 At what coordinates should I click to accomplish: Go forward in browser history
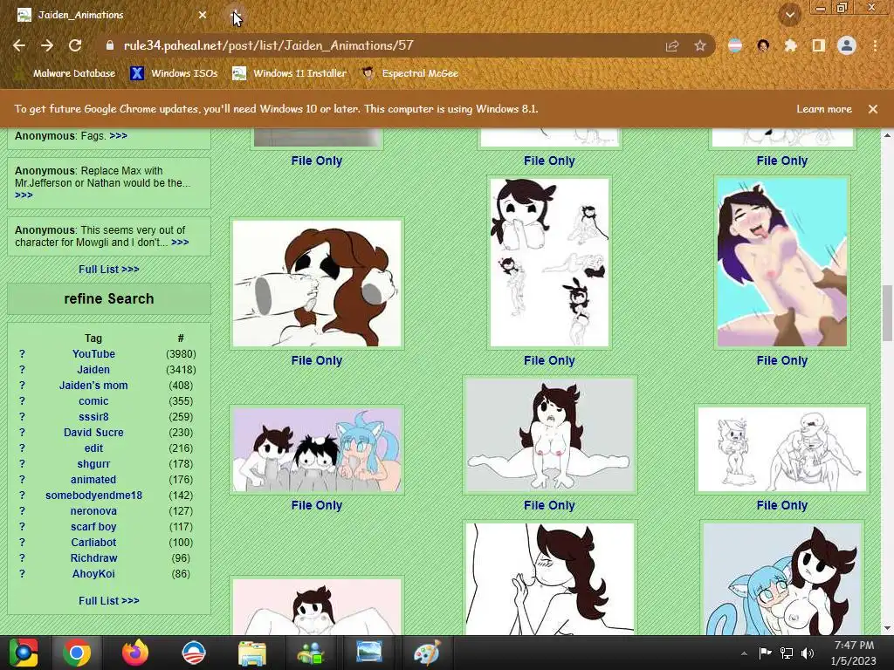pyautogui.click(x=47, y=45)
